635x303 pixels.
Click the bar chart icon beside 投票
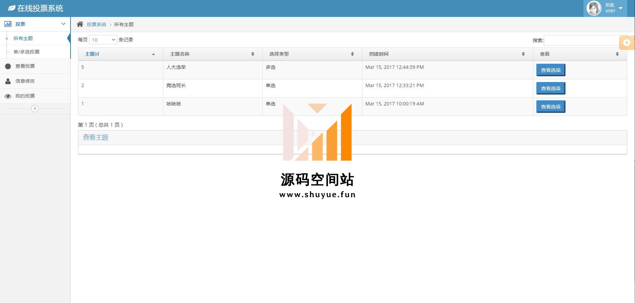click(x=8, y=24)
